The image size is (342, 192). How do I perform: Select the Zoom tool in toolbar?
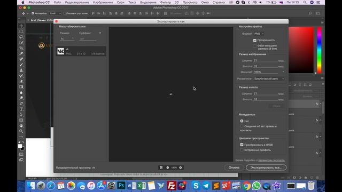(x=21, y=131)
